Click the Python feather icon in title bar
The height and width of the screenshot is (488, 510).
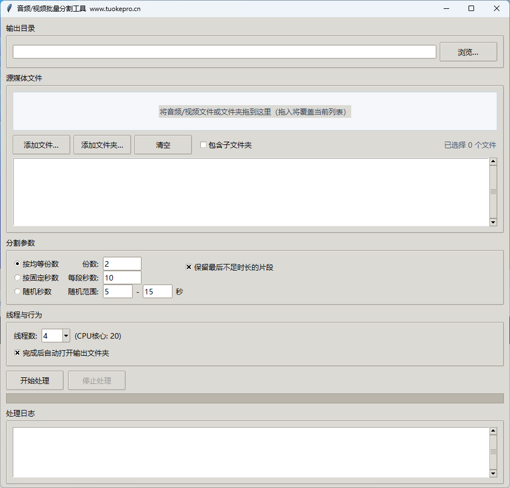[x=10, y=8]
